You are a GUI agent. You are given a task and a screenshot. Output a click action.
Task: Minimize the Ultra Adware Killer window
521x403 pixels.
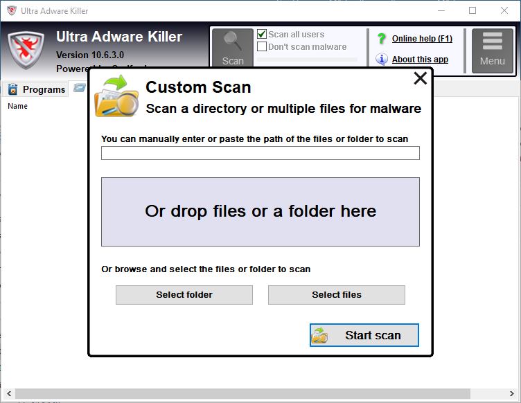441,10
